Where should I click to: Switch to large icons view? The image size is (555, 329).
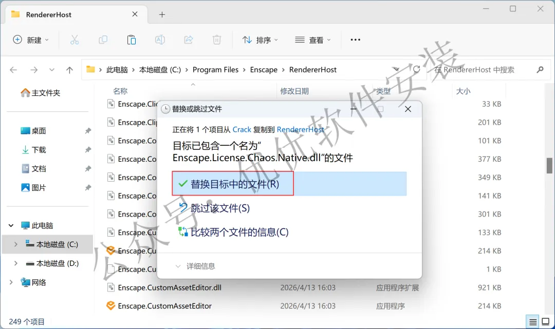point(545,322)
